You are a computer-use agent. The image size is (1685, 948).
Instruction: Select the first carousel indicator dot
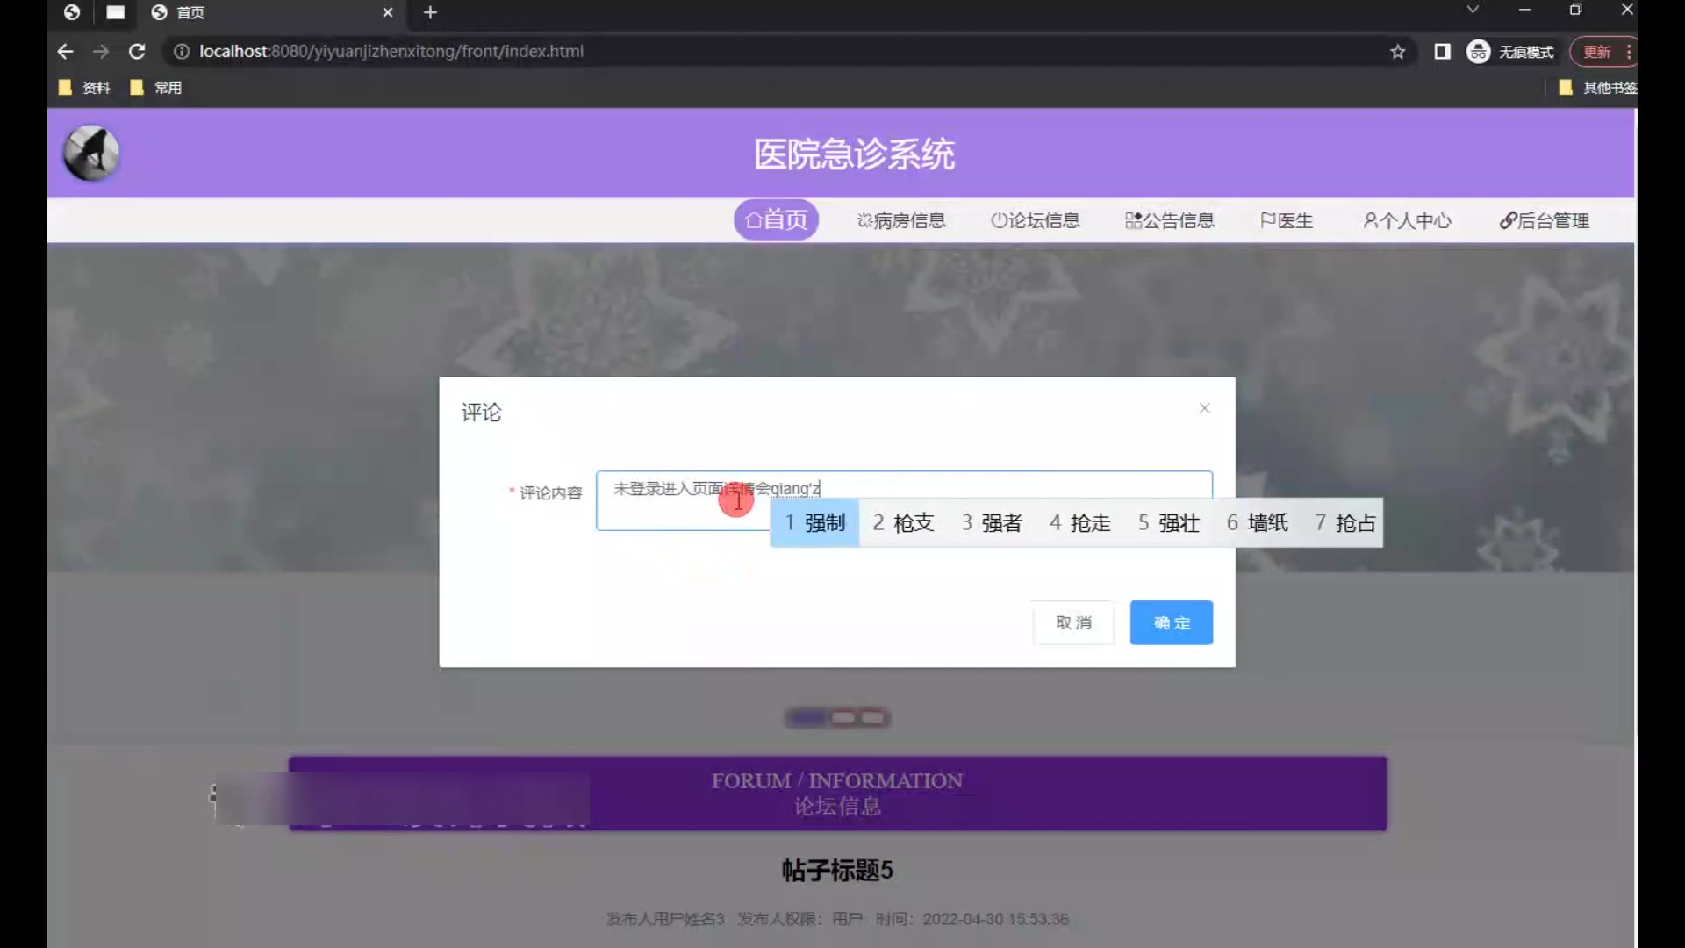[x=807, y=718]
